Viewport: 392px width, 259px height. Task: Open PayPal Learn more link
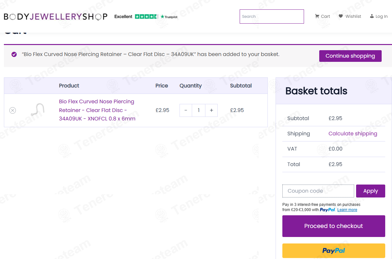pos(347,210)
